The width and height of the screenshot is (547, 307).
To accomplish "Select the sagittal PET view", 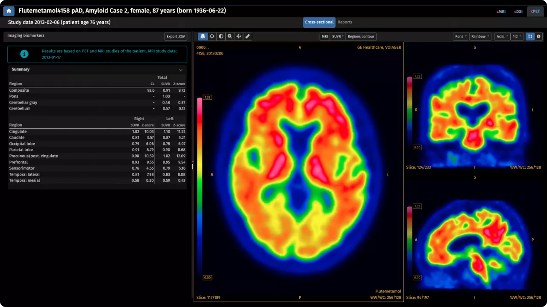I will point(474,237).
